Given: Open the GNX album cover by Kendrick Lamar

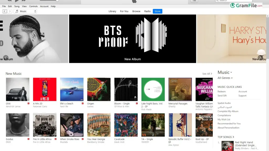Looking at the screenshot, I should [18, 89].
